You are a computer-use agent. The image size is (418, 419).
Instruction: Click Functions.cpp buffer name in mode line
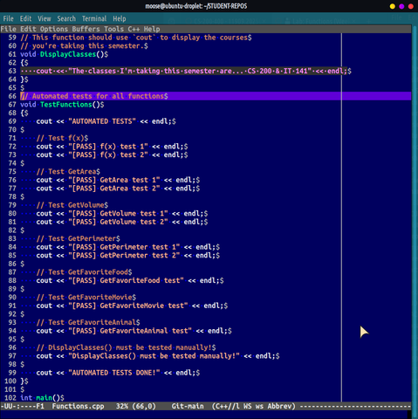(x=78, y=406)
